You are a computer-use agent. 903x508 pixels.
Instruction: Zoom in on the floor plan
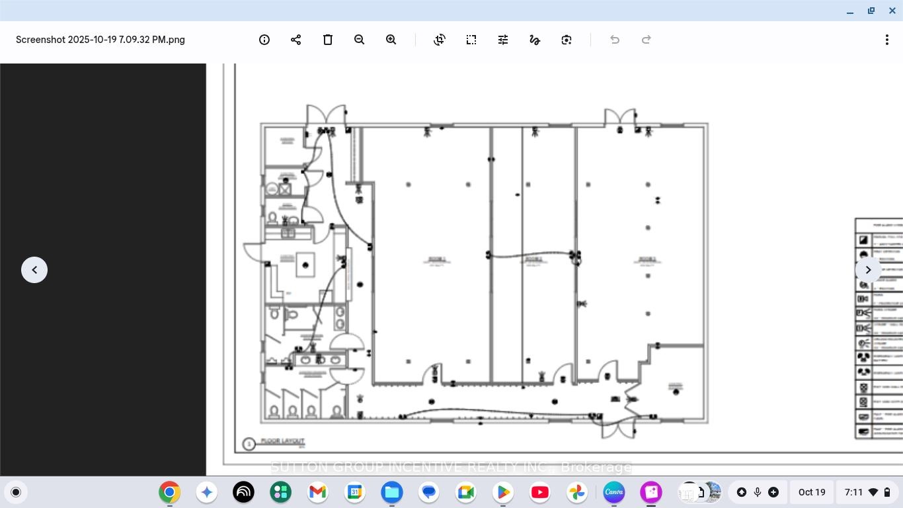click(391, 40)
